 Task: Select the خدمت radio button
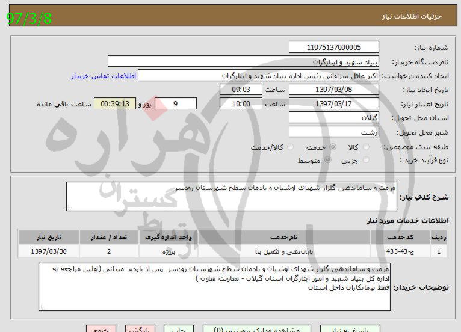[x=333, y=147]
